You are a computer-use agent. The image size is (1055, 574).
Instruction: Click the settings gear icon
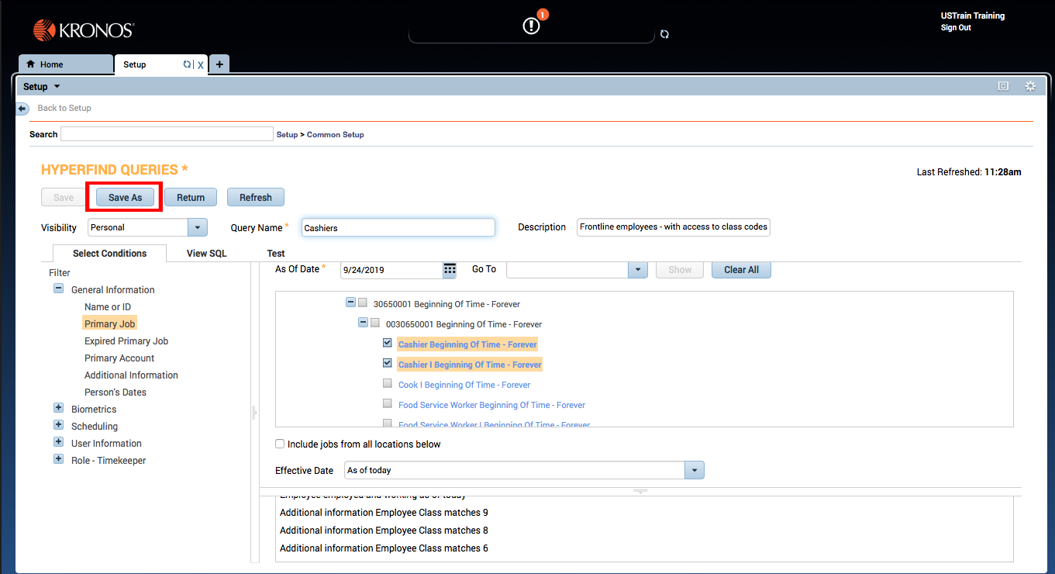pyautogui.click(x=1030, y=86)
